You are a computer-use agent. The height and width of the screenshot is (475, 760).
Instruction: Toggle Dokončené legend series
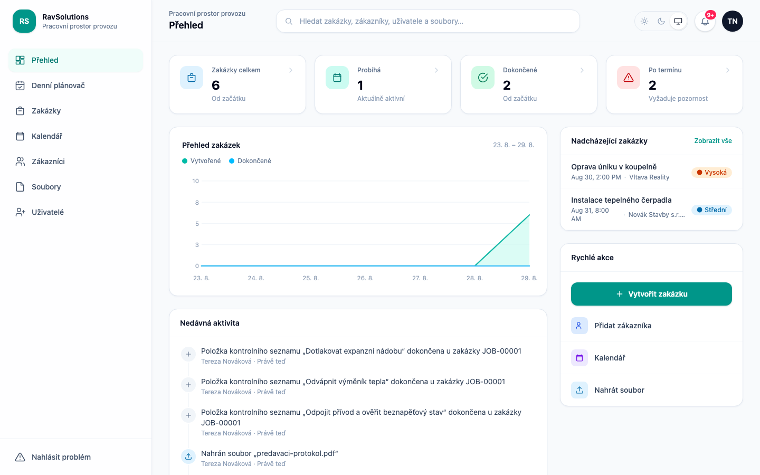coord(250,161)
